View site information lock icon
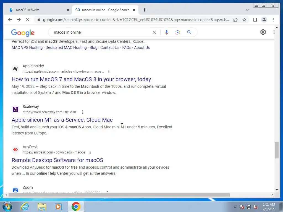The width and height of the screenshot is (283, 212). 39,20
